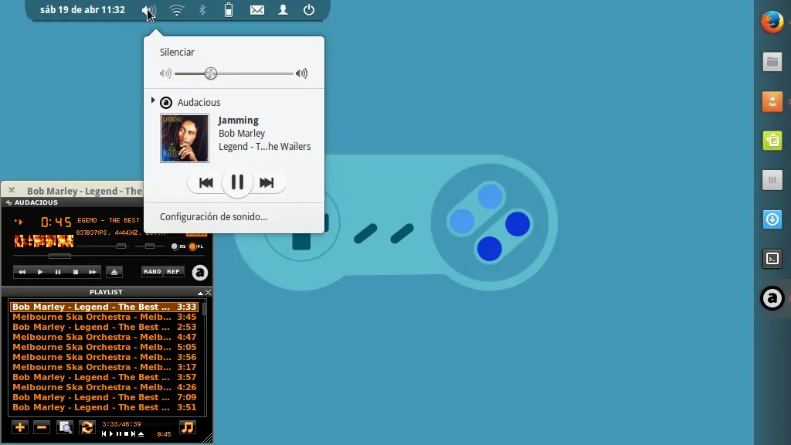791x445 pixels.
Task: Skip to the next track in the sound menu
Action: click(266, 182)
